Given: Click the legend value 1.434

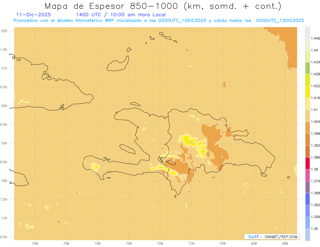Looking at the screenshot, I should [315, 62].
